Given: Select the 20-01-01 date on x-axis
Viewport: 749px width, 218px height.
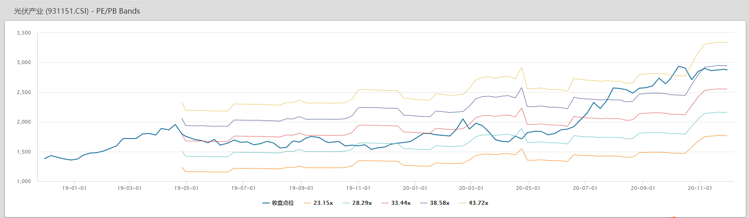Looking at the screenshot, I should coord(415,188).
